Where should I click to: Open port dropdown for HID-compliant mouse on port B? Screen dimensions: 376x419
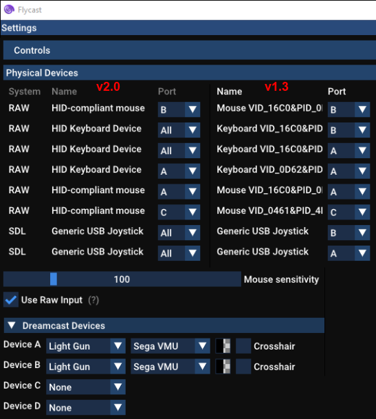pos(179,109)
